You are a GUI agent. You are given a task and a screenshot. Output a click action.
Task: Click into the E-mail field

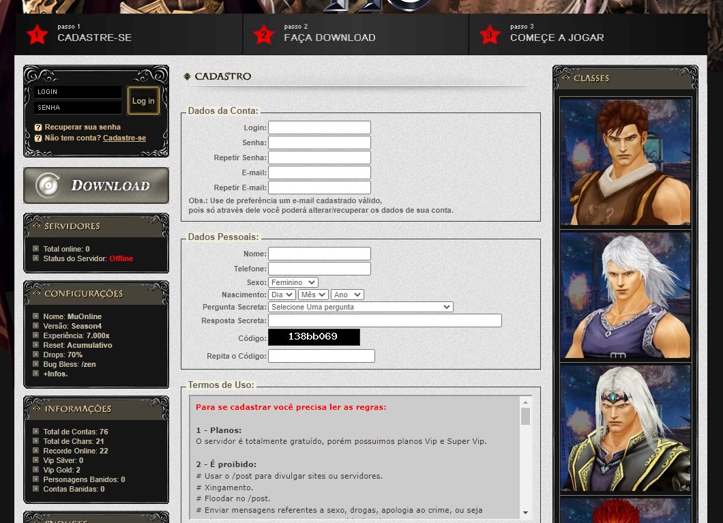[319, 173]
